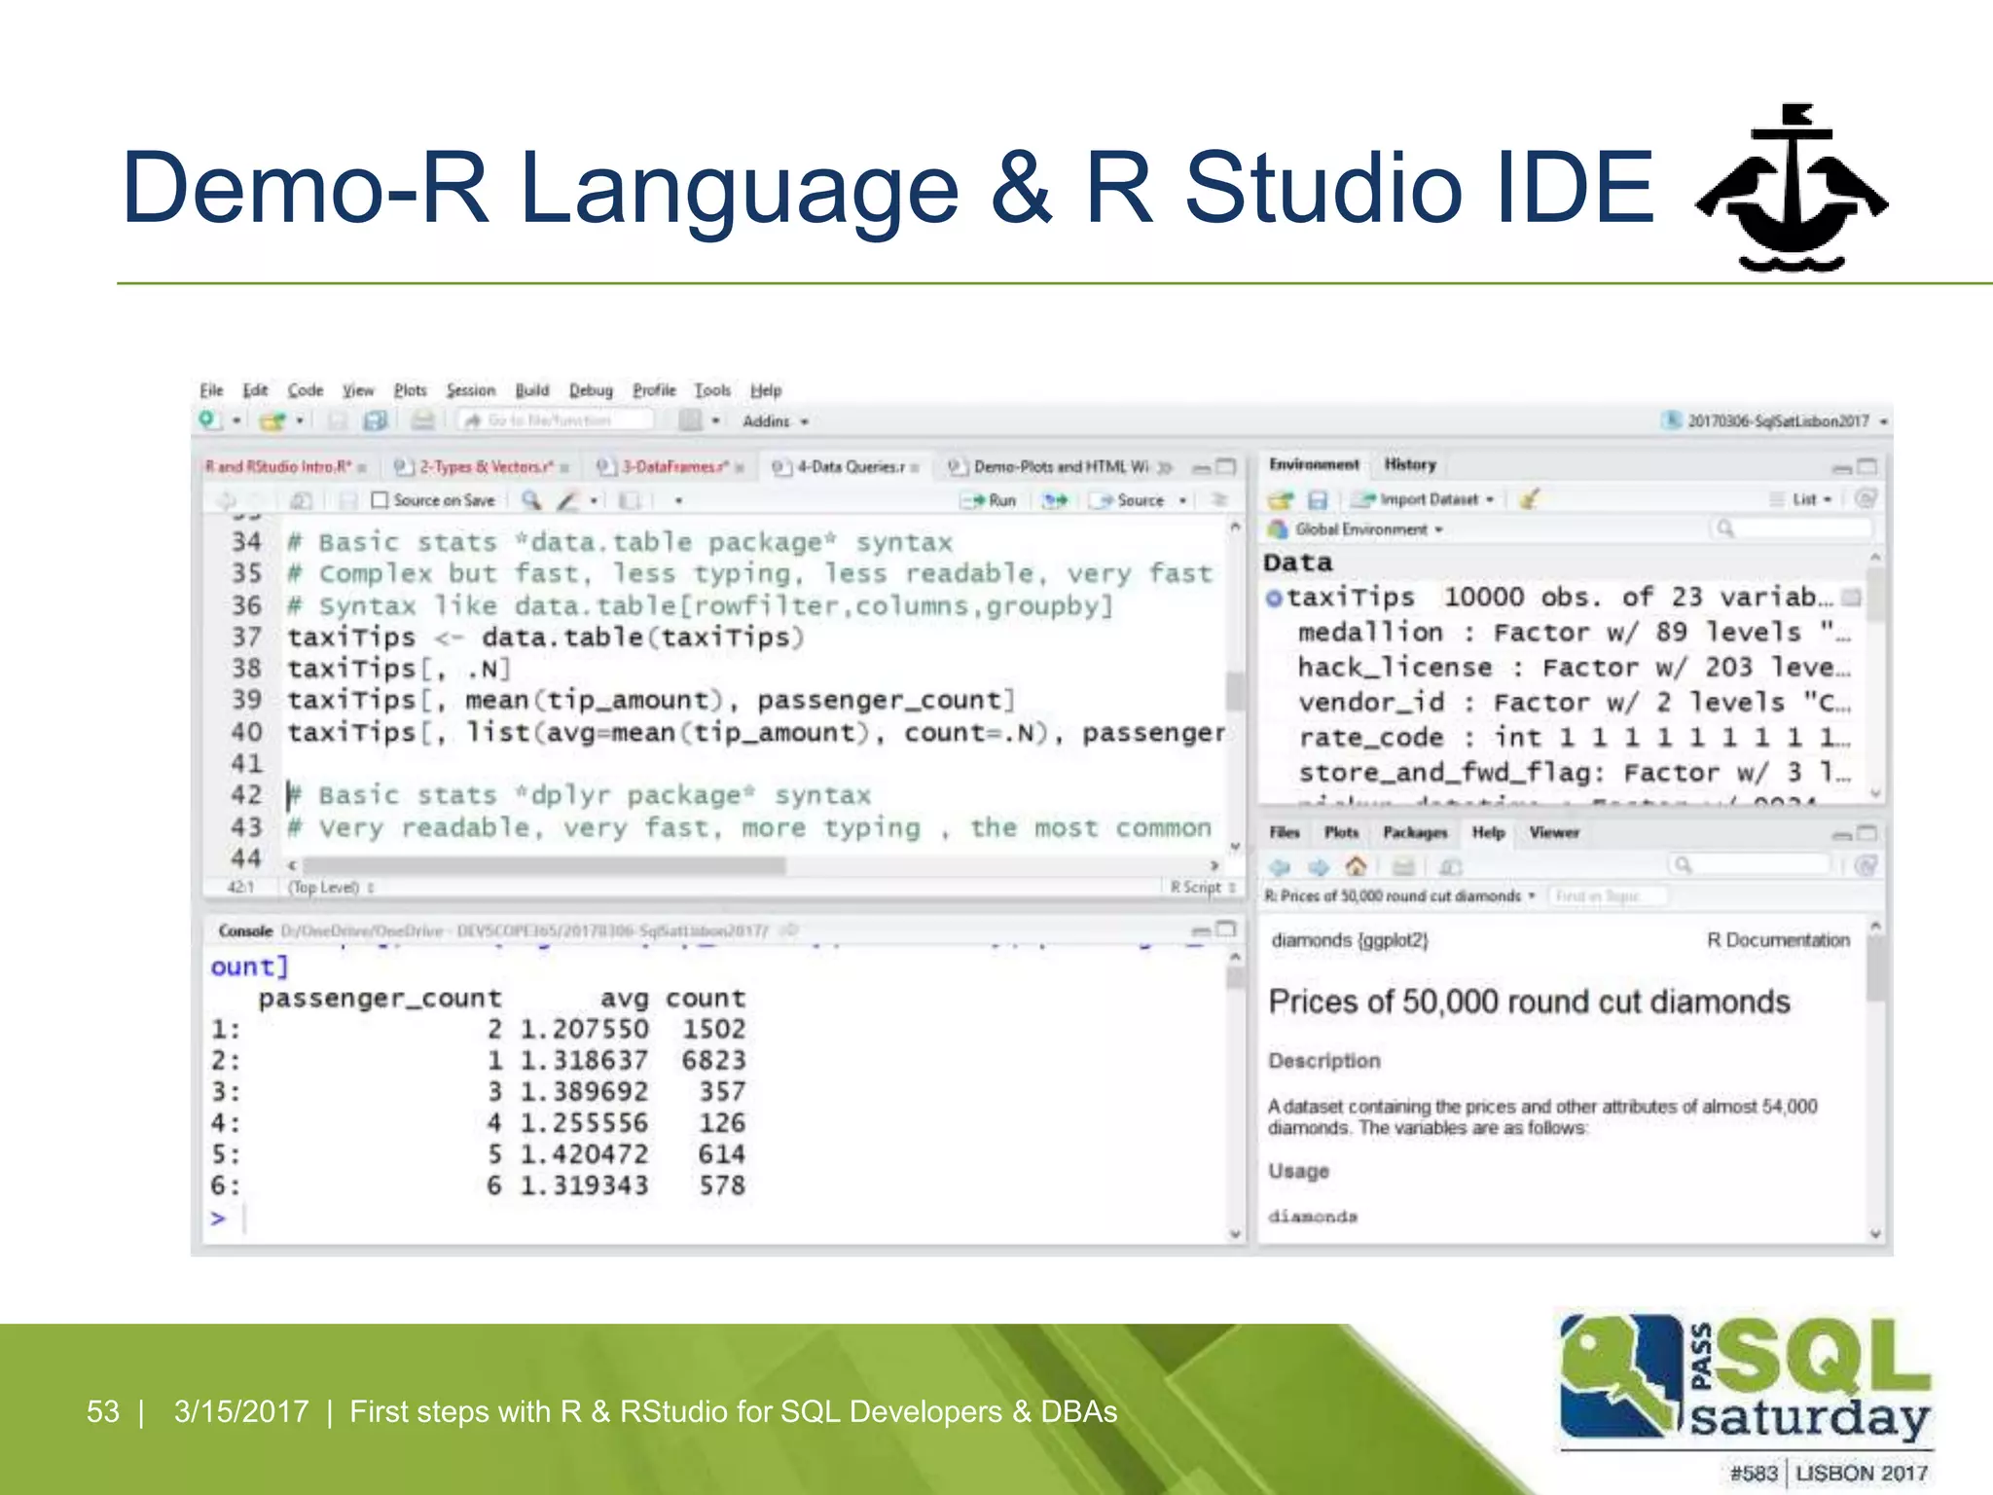Close 4-Data Queries.r tab
1993x1495 pixels.
[x=915, y=468]
